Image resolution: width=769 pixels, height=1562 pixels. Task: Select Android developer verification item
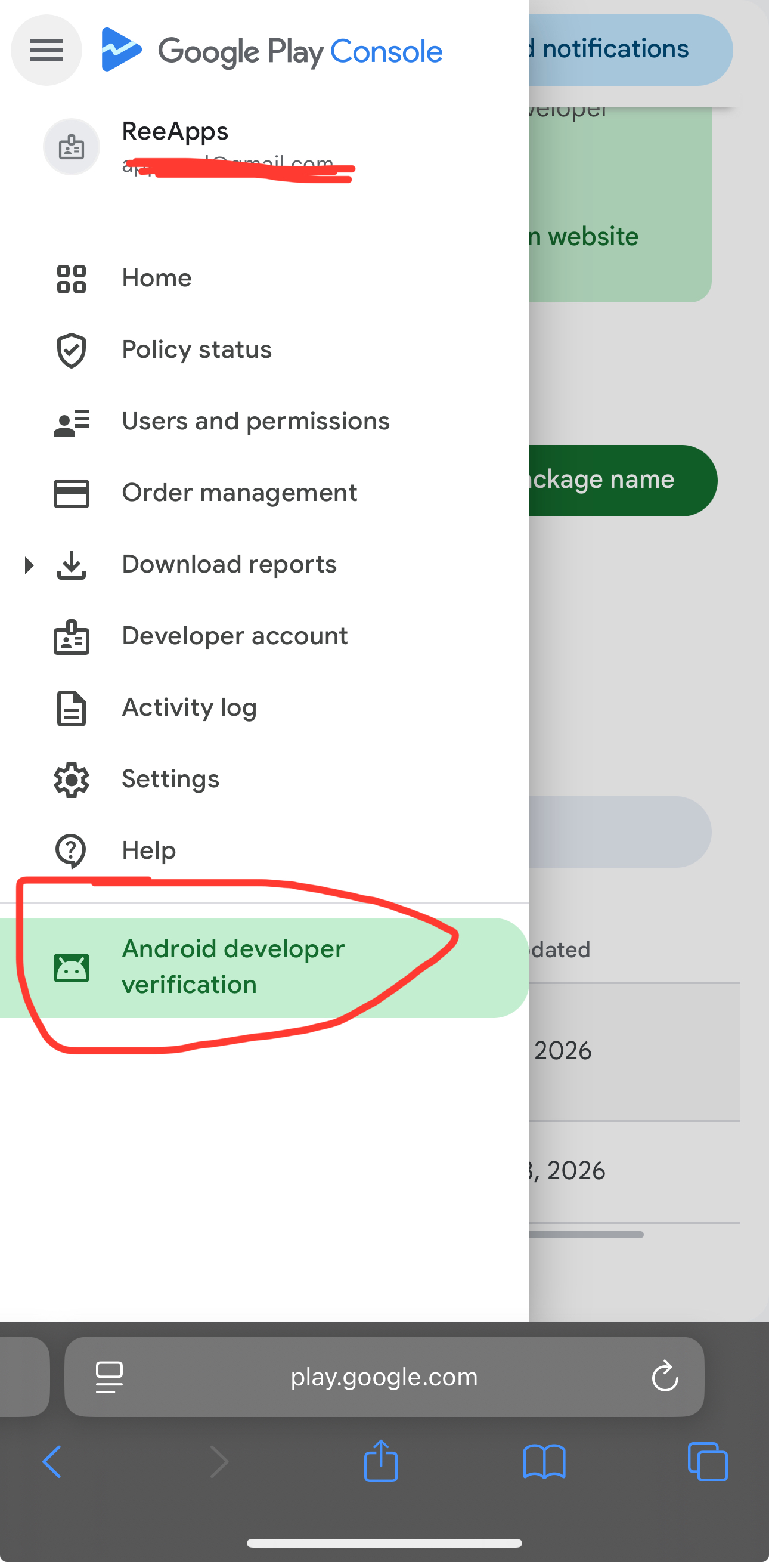point(265,968)
